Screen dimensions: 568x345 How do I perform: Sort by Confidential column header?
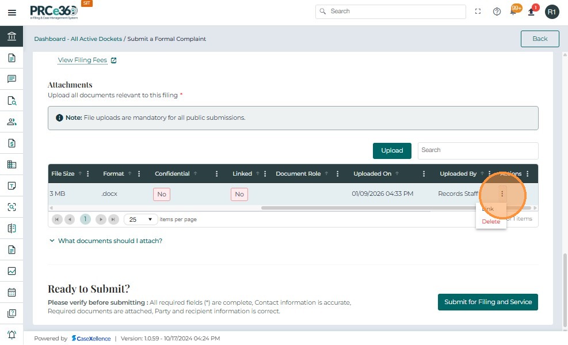[x=172, y=174]
